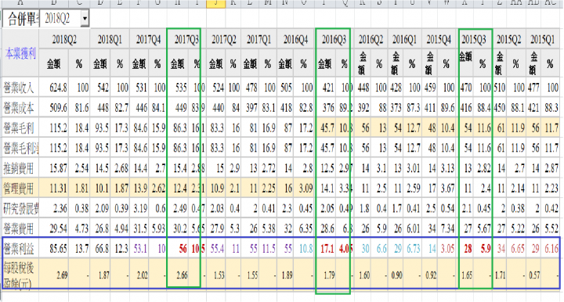
Task: Click the 2018Q2 operating profit 85.65
Action: click(58, 249)
